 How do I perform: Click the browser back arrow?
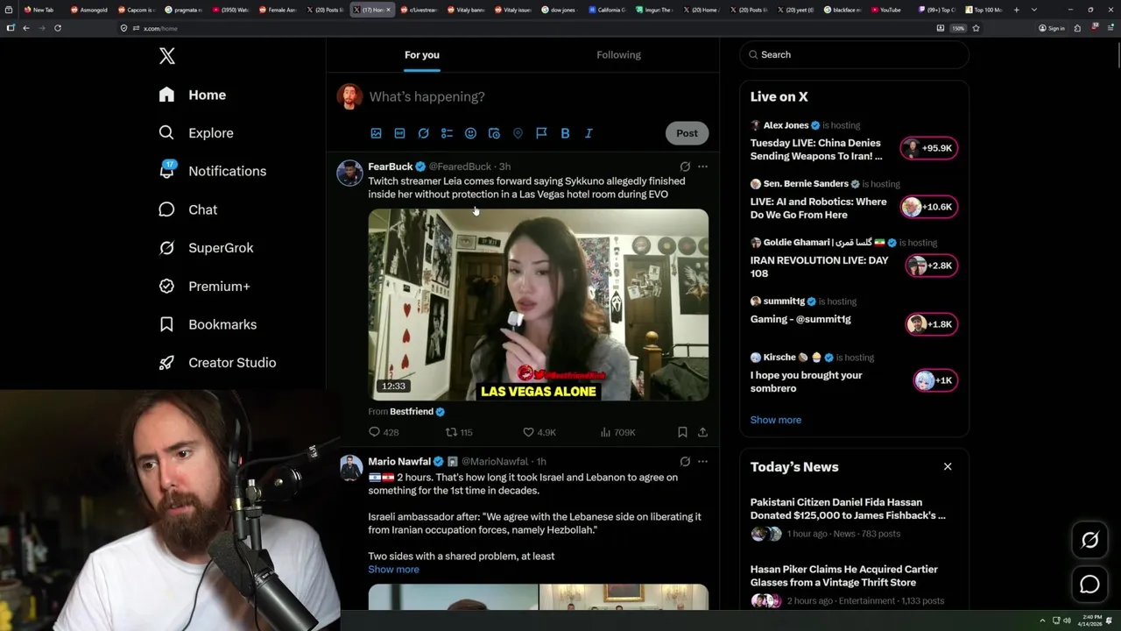pyautogui.click(x=26, y=28)
